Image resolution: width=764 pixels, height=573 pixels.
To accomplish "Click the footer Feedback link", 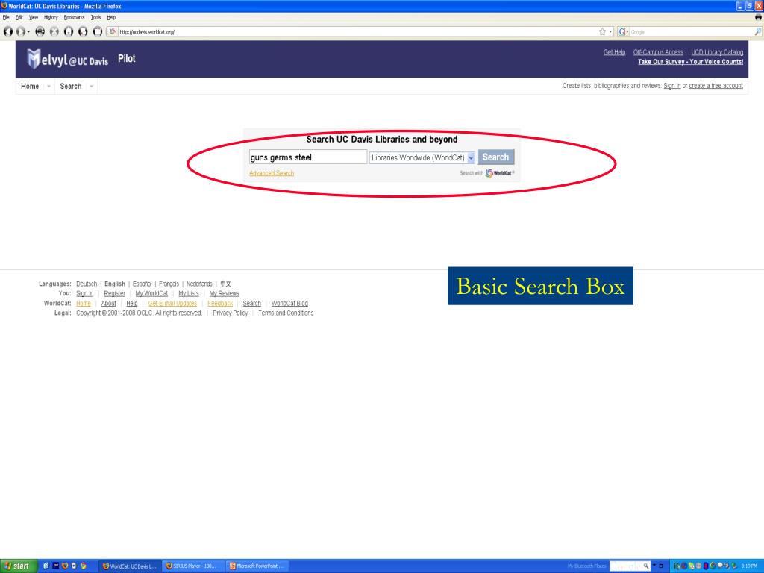I will pyautogui.click(x=220, y=304).
